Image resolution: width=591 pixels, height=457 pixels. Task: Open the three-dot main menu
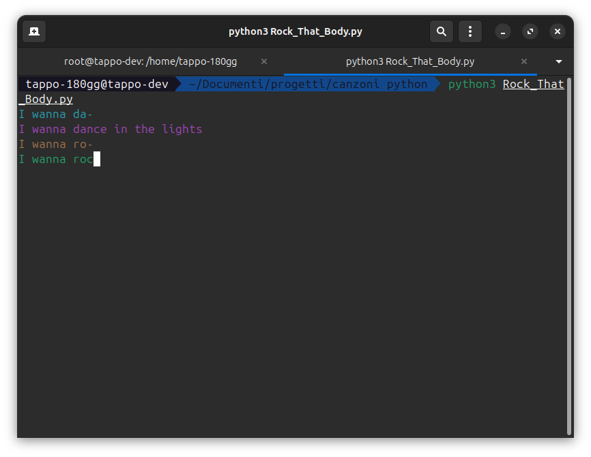pos(470,31)
